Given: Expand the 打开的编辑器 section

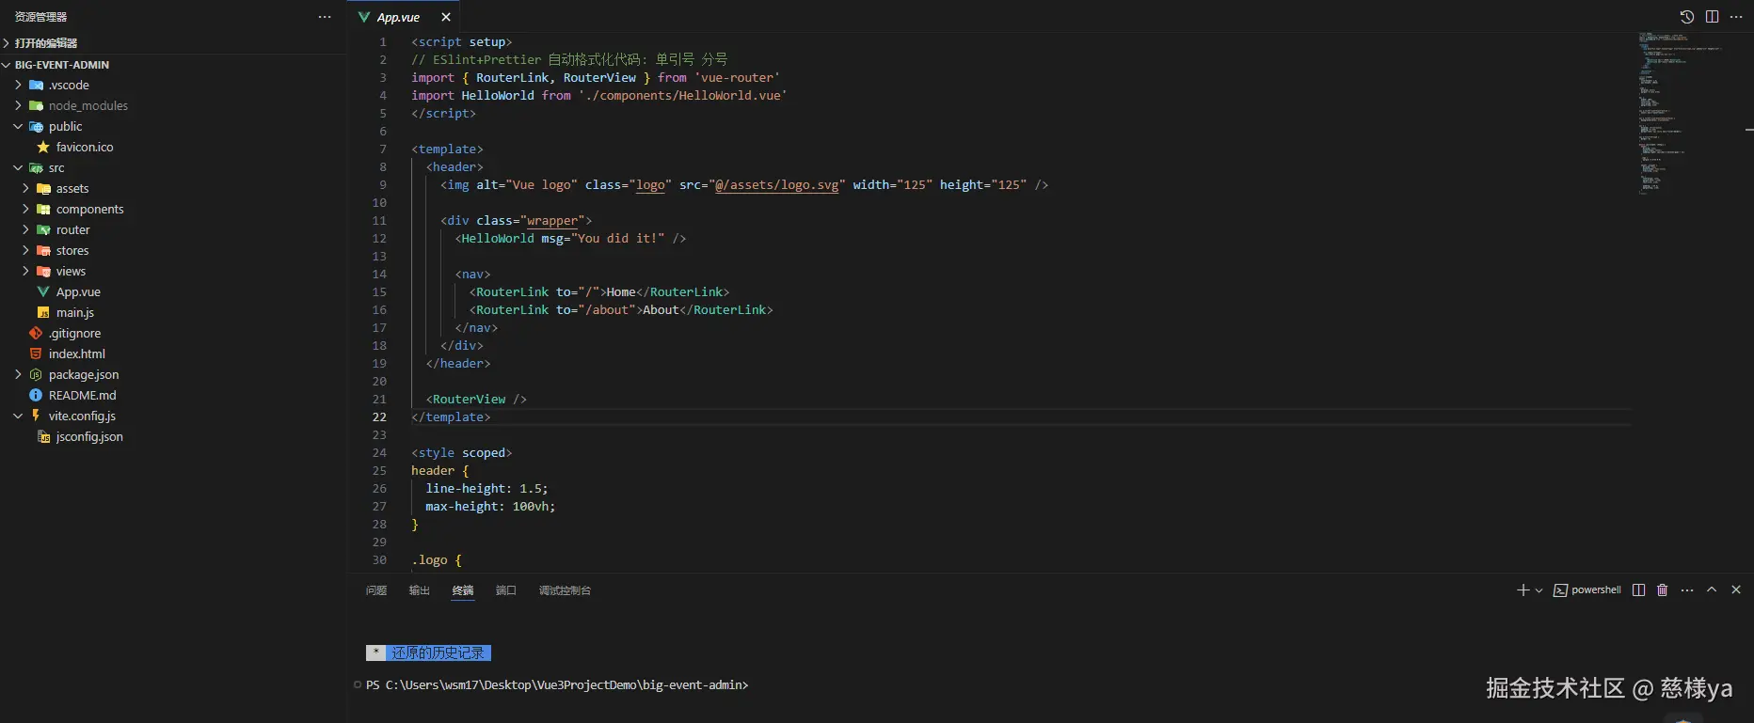Looking at the screenshot, I should (x=174, y=43).
